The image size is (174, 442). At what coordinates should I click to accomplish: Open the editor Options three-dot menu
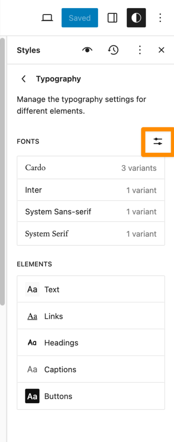[x=160, y=18]
